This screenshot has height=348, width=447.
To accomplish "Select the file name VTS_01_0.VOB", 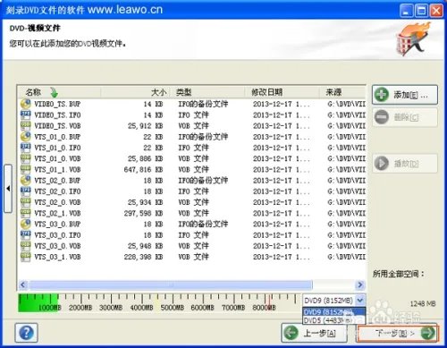I will pos(57,158).
